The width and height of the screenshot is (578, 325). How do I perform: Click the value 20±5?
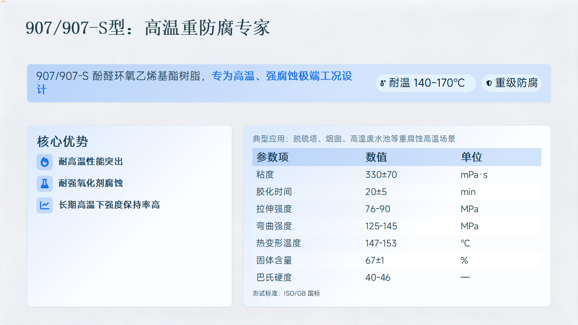(x=376, y=192)
